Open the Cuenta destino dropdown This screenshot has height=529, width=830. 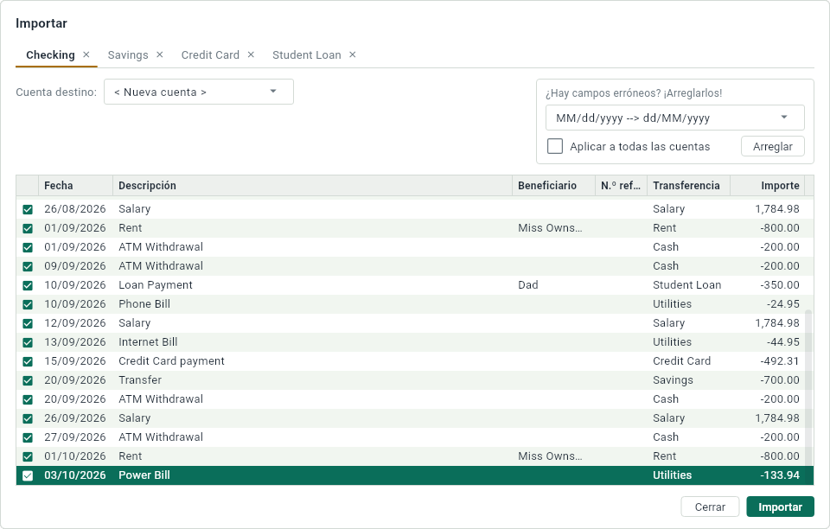tap(199, 92)
